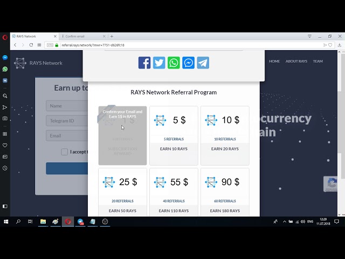Viewport: 345px width, 259px height.
Task: Bookmark page with heart icon in address bar
Action: pos(330,45)
